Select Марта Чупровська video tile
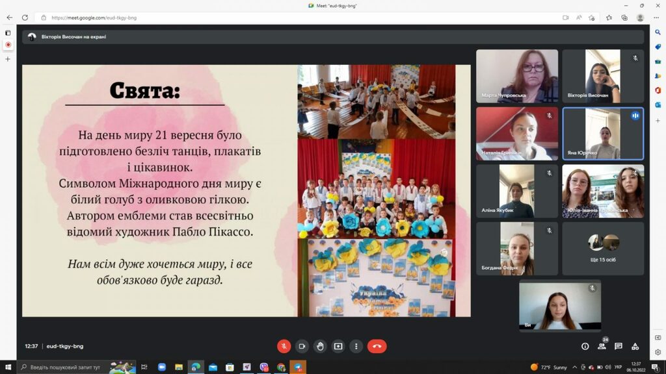The height and width of the screenshot is (374, 666). click(x=517, y=76)
